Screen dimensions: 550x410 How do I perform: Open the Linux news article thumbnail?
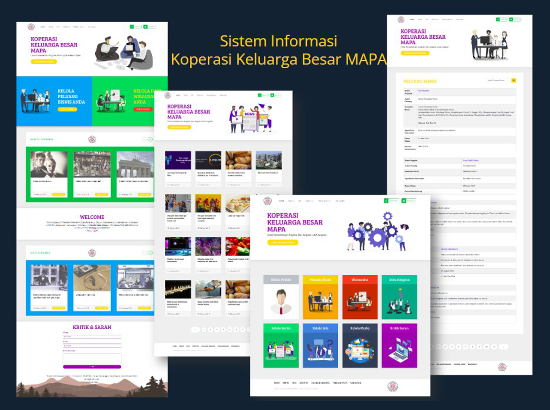[208, 160]
